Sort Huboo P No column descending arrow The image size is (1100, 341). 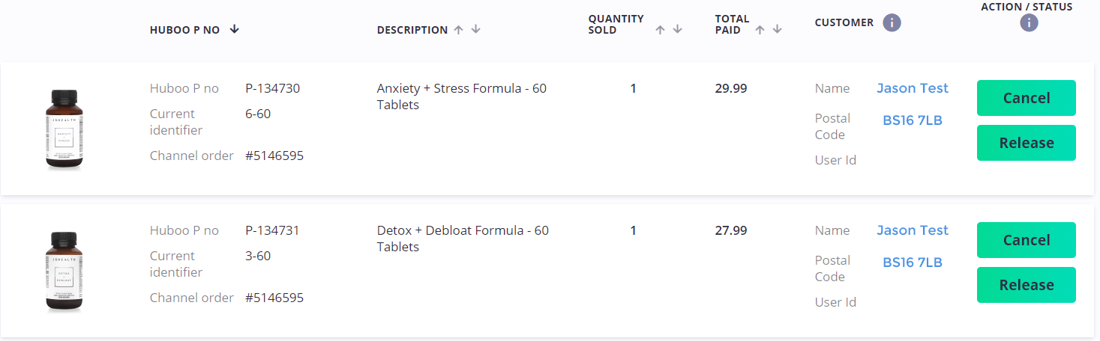click(x=235, y=30)
